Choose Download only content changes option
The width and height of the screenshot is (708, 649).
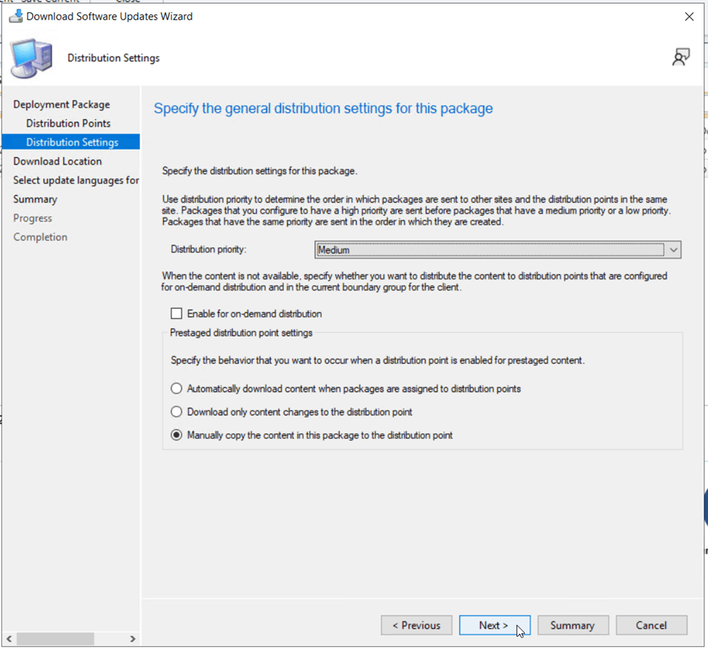pyautogui.click(x=176, y=412)
